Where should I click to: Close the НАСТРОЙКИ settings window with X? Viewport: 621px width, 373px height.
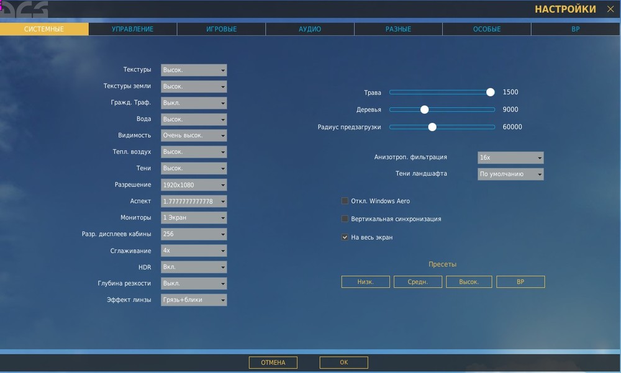click(x=610, y=9)
